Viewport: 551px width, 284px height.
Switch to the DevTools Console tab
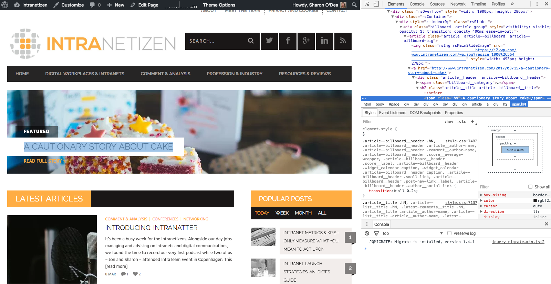tap(417, 4)
